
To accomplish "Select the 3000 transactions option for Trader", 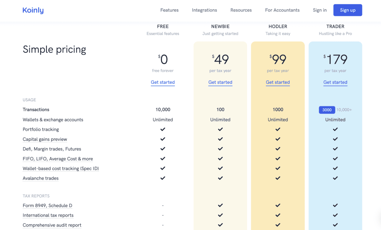I will [x=327, y=110].
